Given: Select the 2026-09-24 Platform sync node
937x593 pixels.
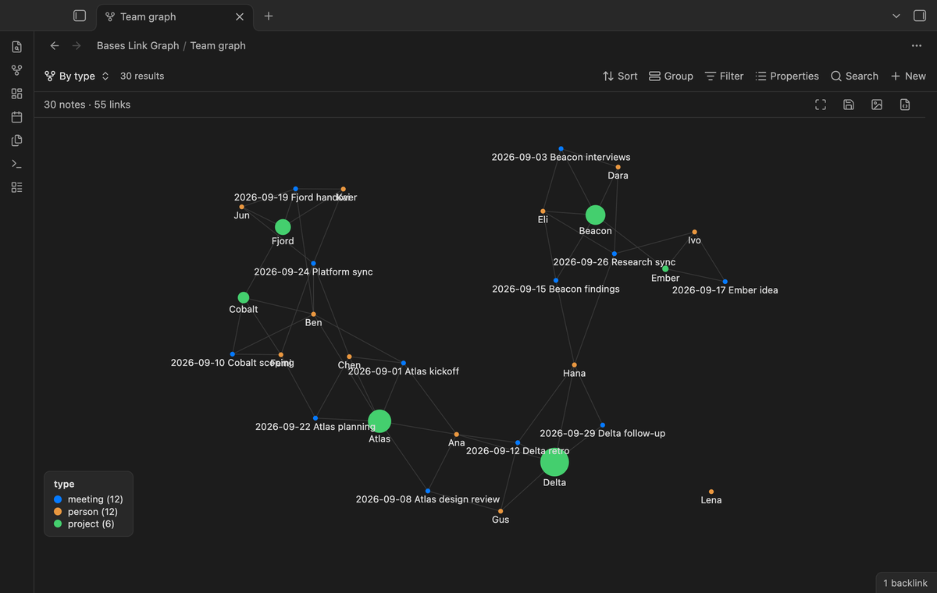Looking at the screenshot, I should [313, 264].
